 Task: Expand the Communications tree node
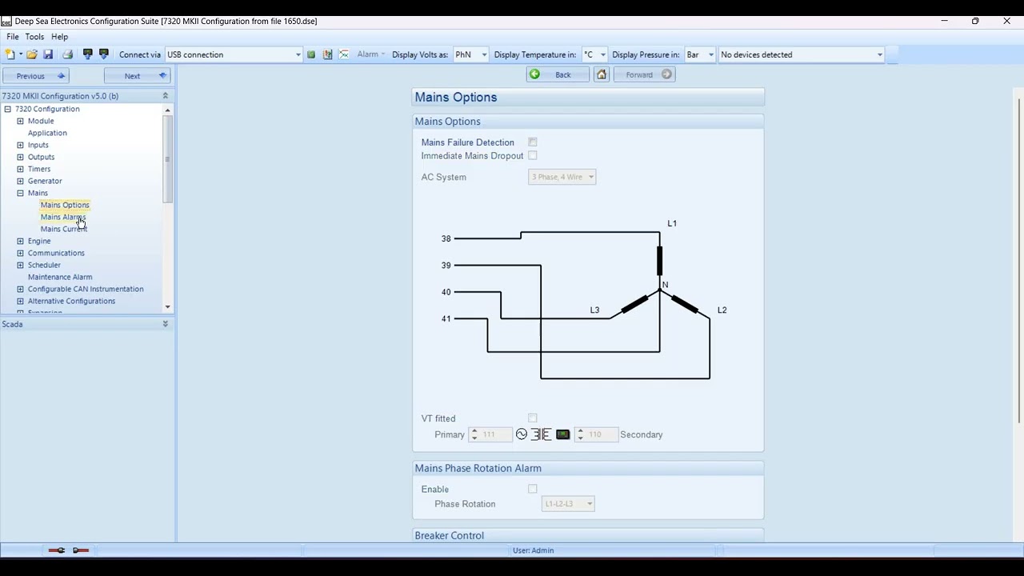coord(20,253)
